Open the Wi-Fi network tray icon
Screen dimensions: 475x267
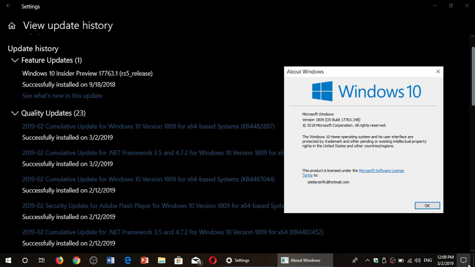[410, 260]
